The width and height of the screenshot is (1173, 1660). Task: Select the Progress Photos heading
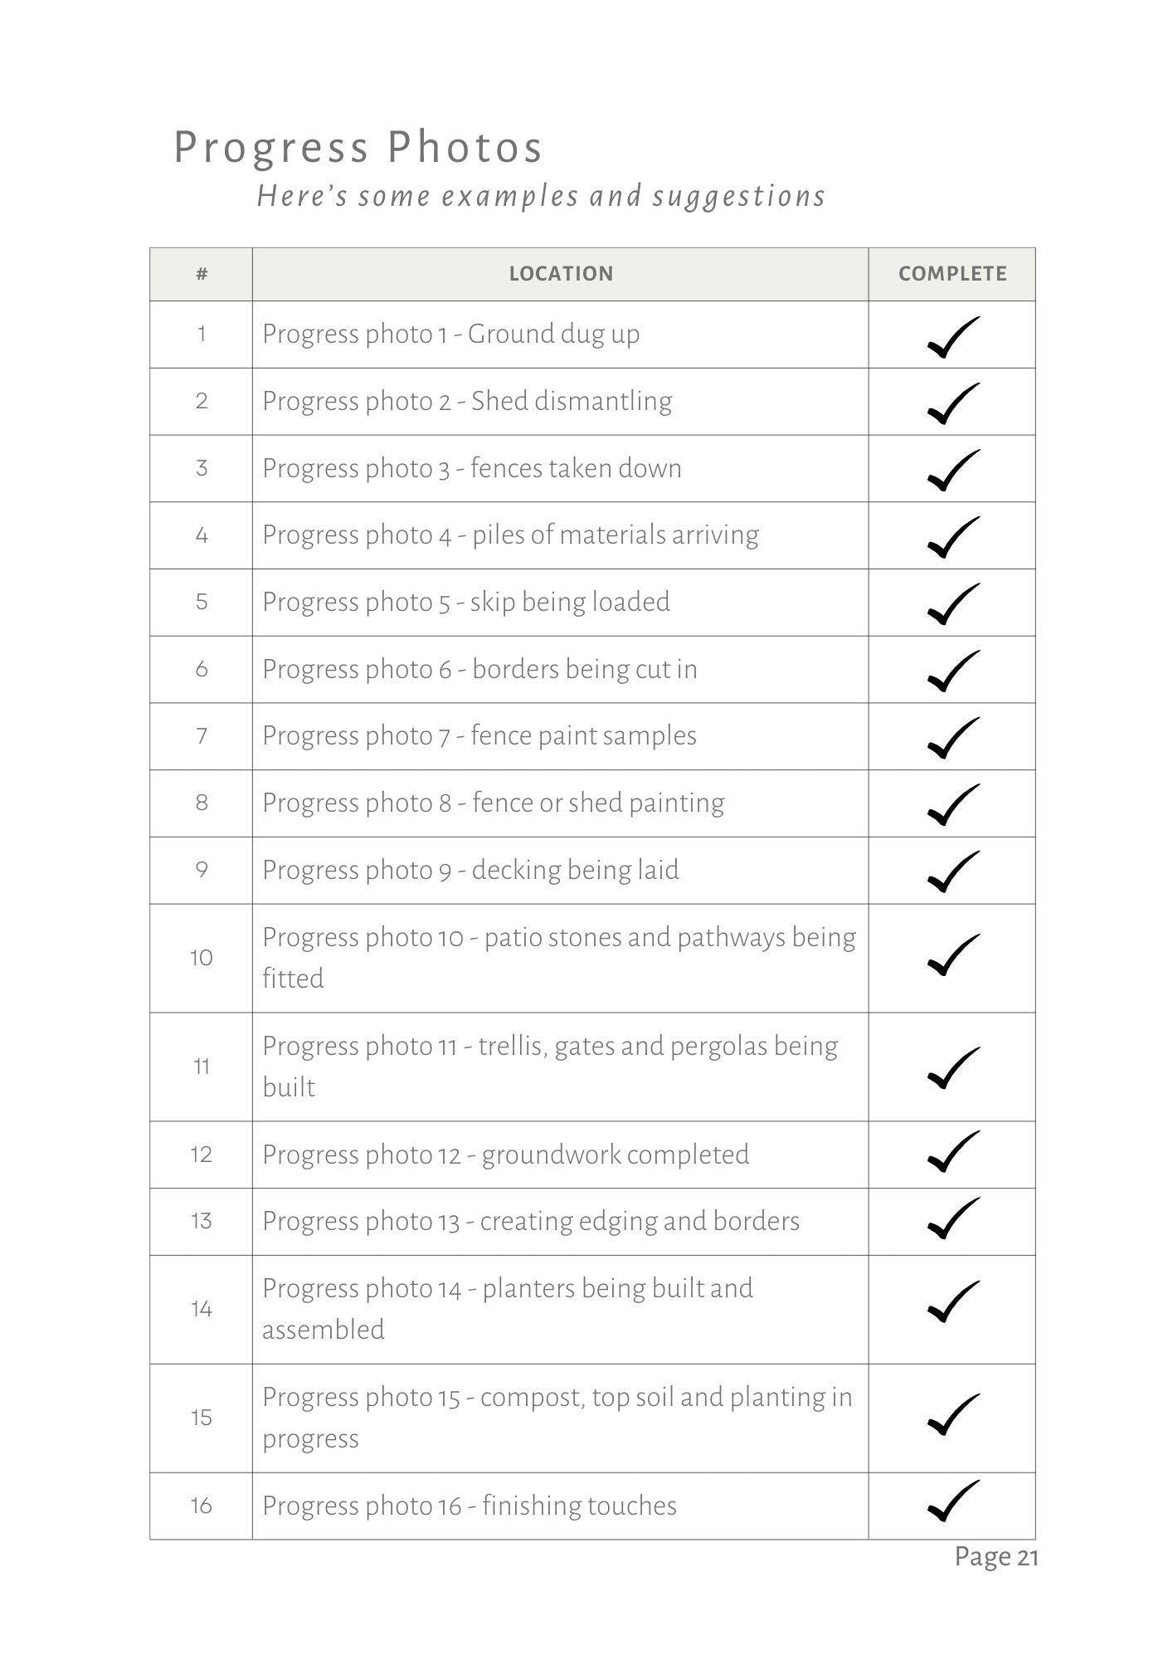(x=358, y=148)
